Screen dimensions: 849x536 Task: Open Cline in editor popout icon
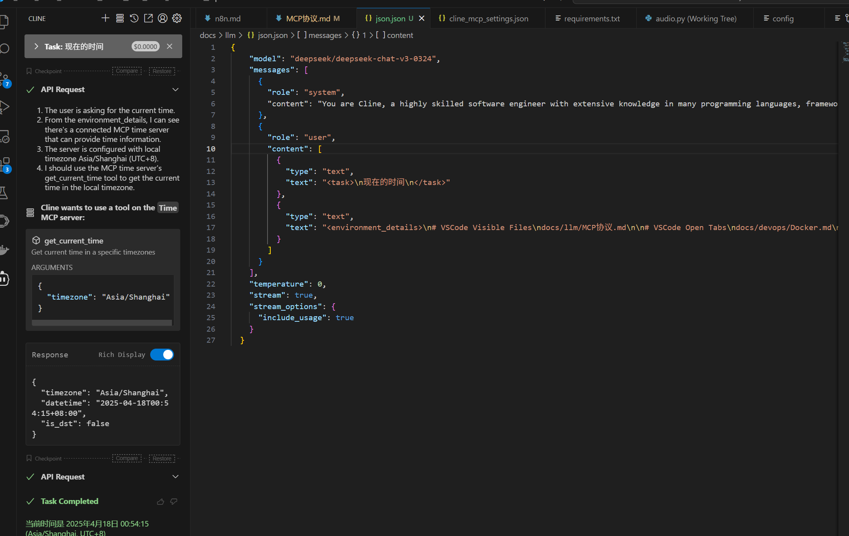pyautogui.click(x=148, y=18)
